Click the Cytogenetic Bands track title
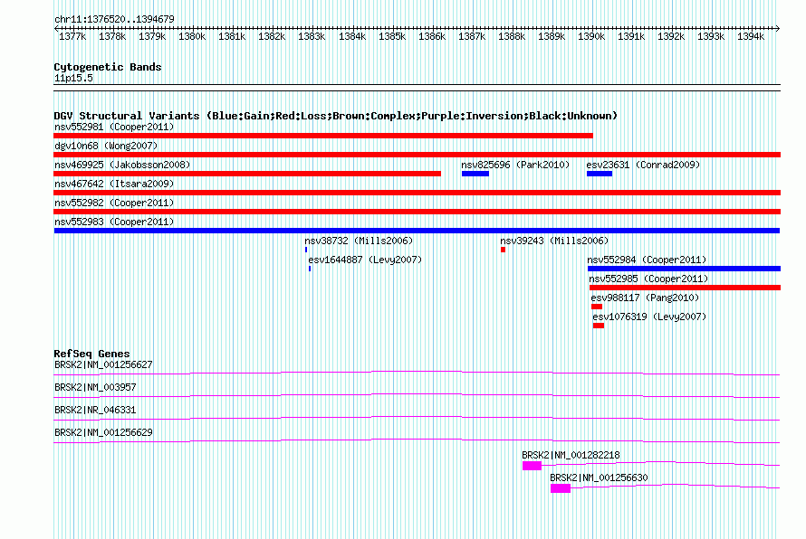Viewport: 806px width, 539px height. [108, 67]
